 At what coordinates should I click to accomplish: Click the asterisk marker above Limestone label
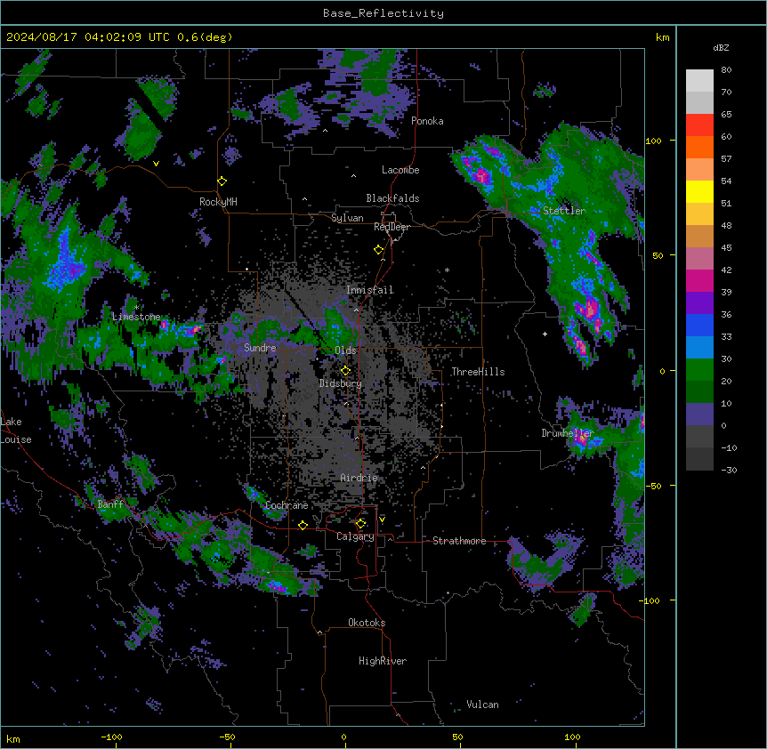[136, 308]
